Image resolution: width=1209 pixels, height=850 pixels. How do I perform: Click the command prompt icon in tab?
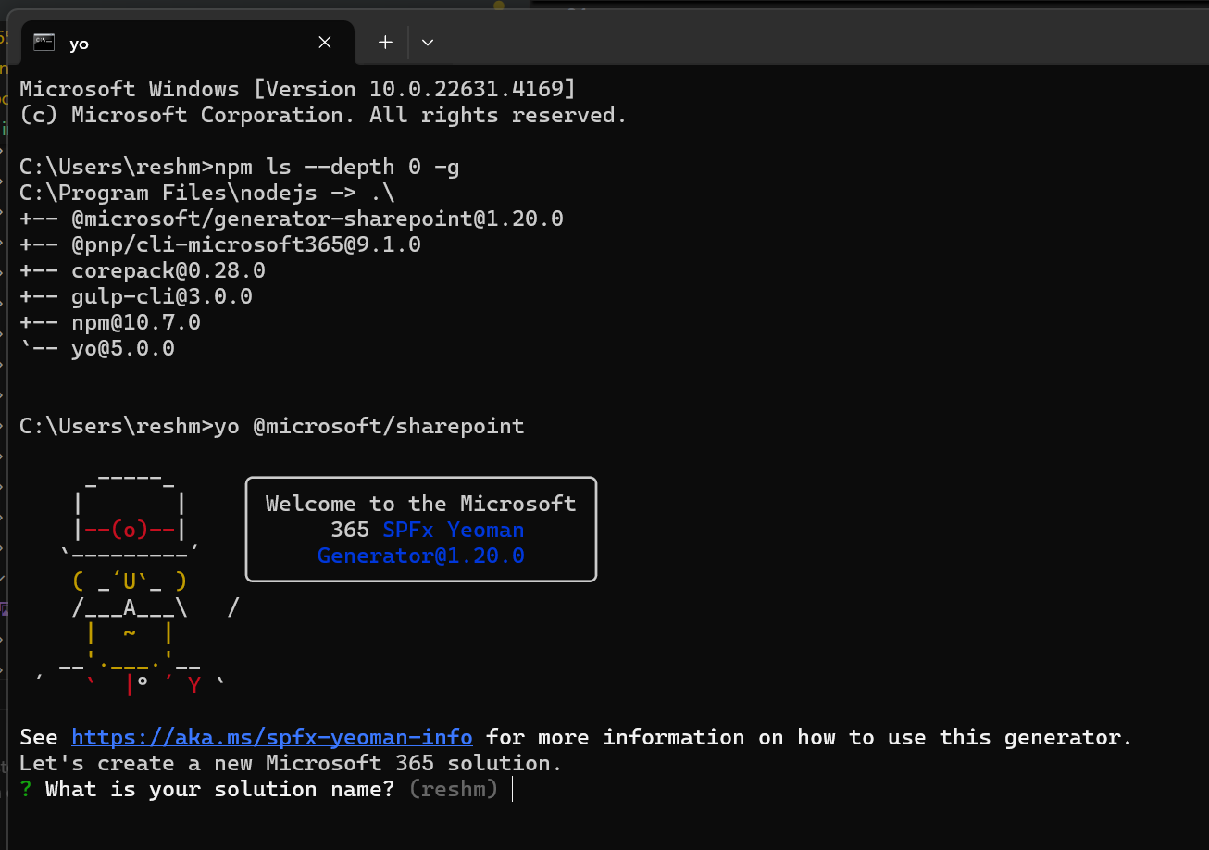click(x=44, y=43)
